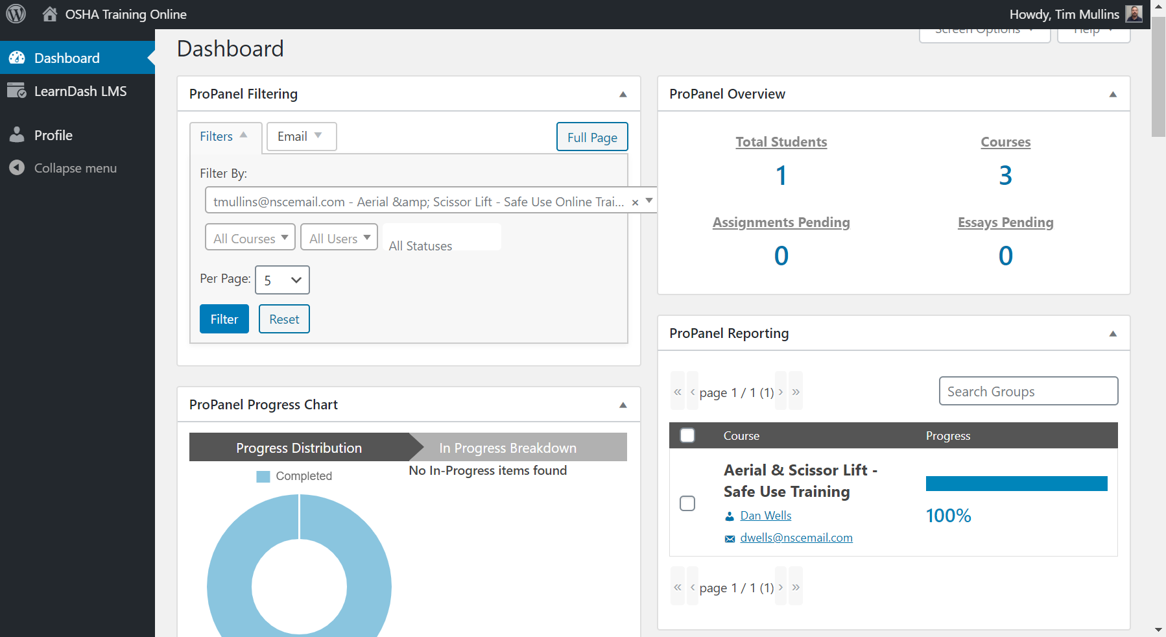Click the Collapse menu arrow icon
The image size is (1166, 637).
[17, 168]
